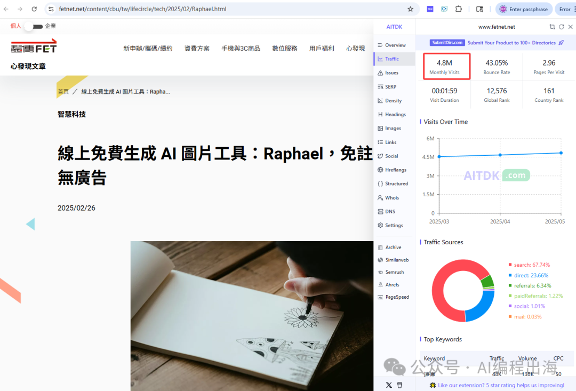Open the 新申辦/攜碼/續約 menu
Screen dimensions: 576x391
pyautogui.click(x=148, y=49)
